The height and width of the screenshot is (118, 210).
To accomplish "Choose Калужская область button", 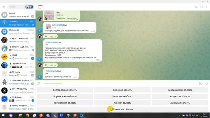I will coord(180,96).
